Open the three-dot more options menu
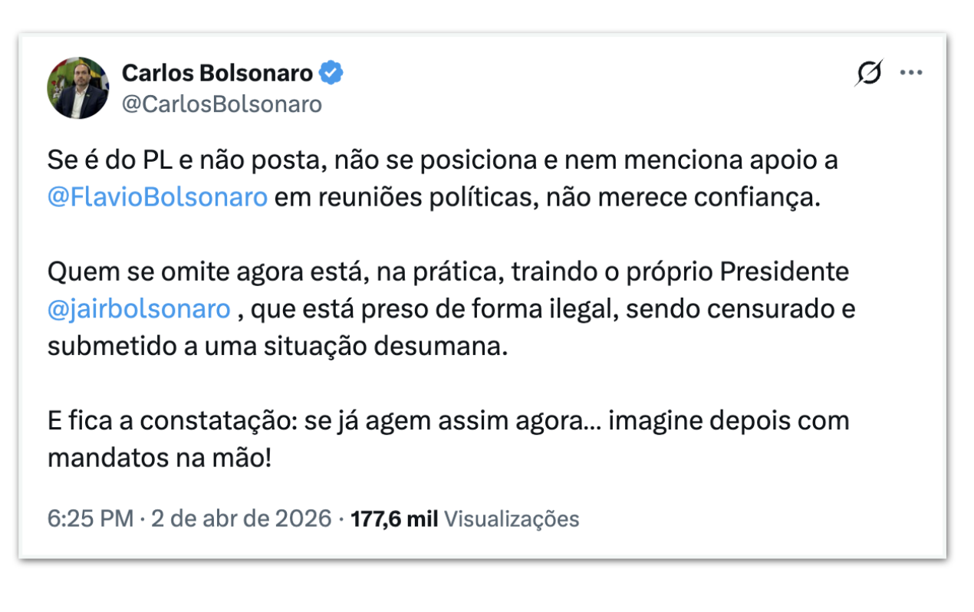Screen dimensions: 974x612 tap(911, 73)
